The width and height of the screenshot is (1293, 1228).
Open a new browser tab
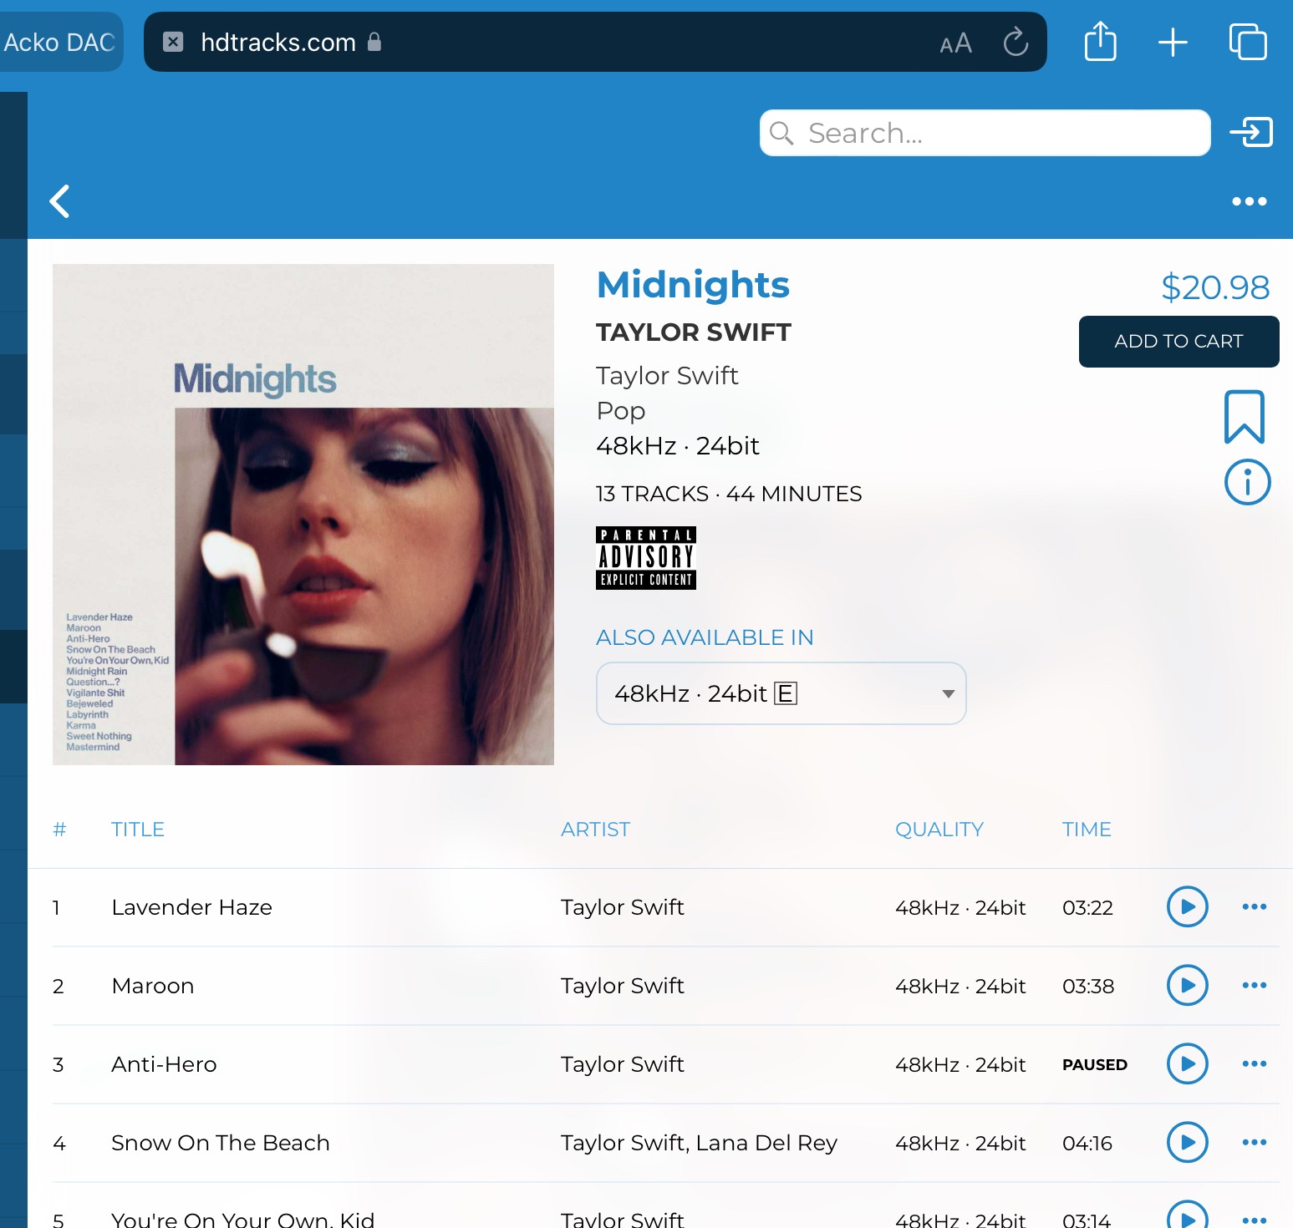(1173, 42)
